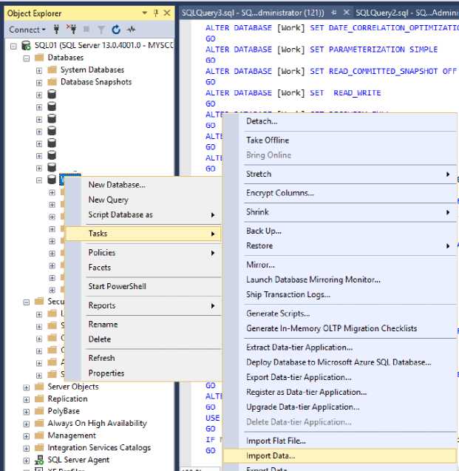This screenshot has width=459, height=471.
Task: Click the Disconnect icon in Object Explorer toolbar
Action: 72,30
